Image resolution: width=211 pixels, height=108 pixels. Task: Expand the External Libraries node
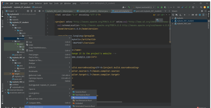coord(6,90)
